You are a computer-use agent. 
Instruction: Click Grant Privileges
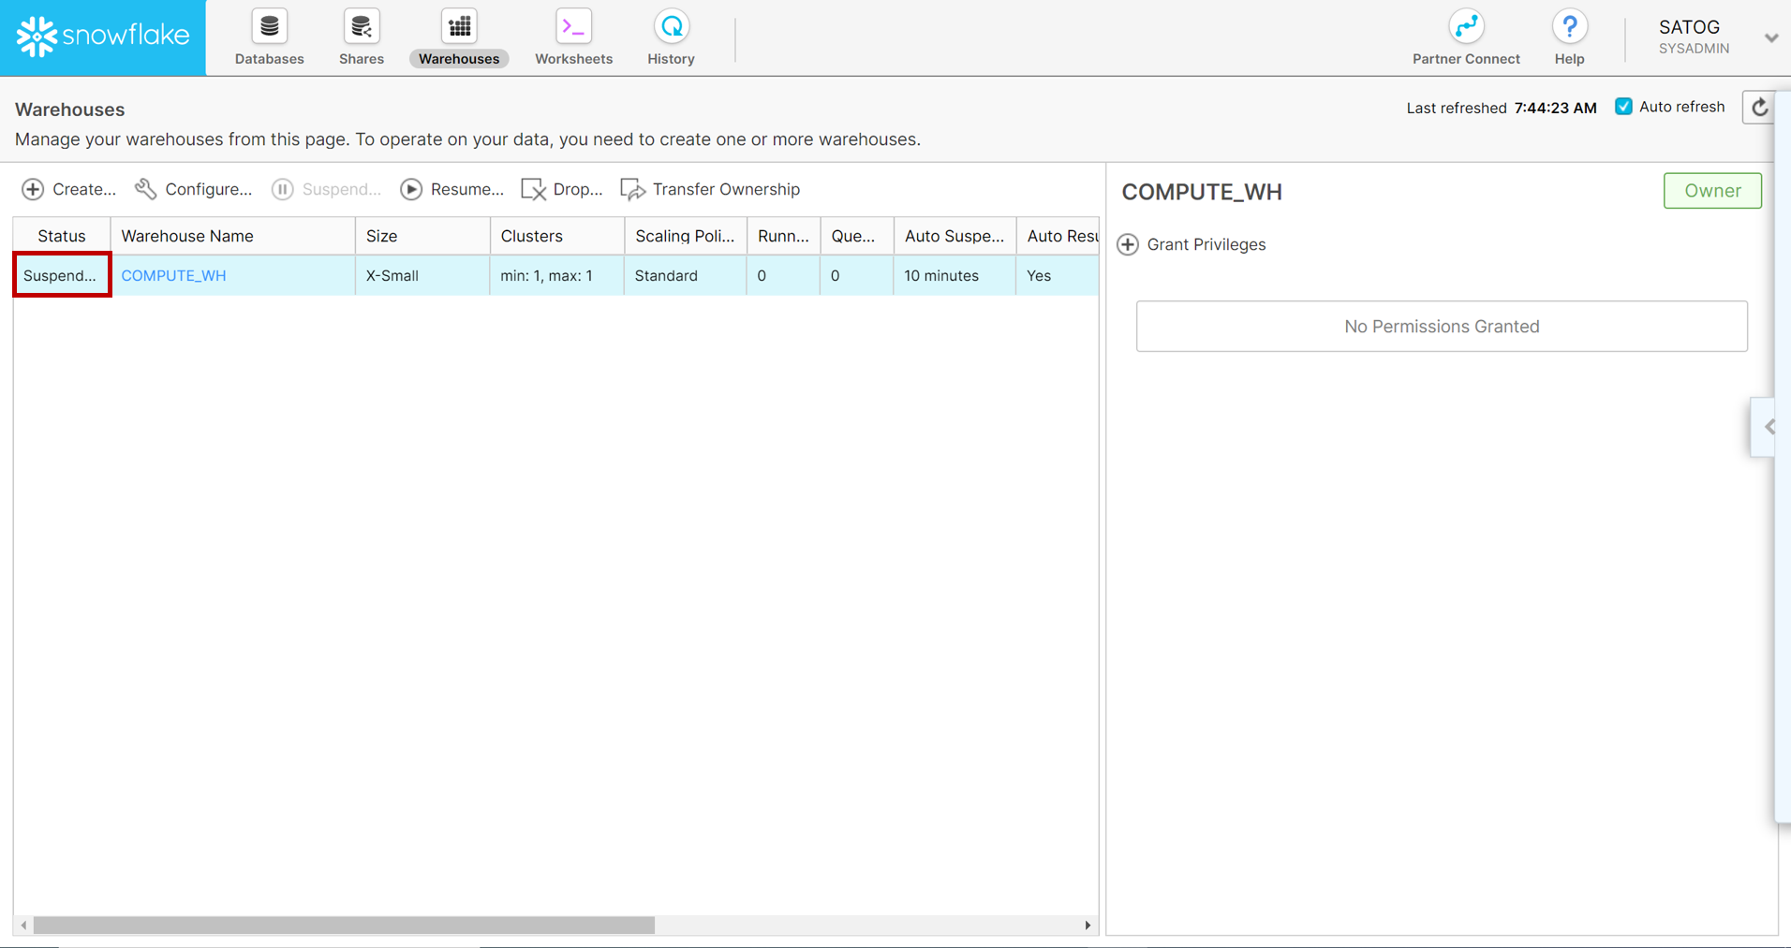pos(1192,244)
